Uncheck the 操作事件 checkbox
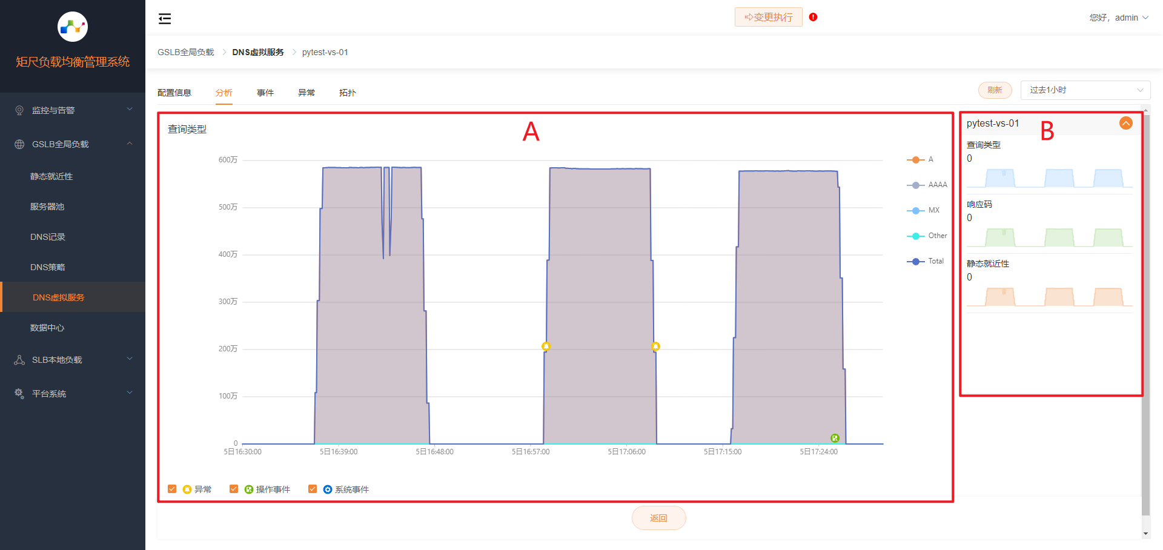Viewport: 1163px width, 550px height. point(234,489)
